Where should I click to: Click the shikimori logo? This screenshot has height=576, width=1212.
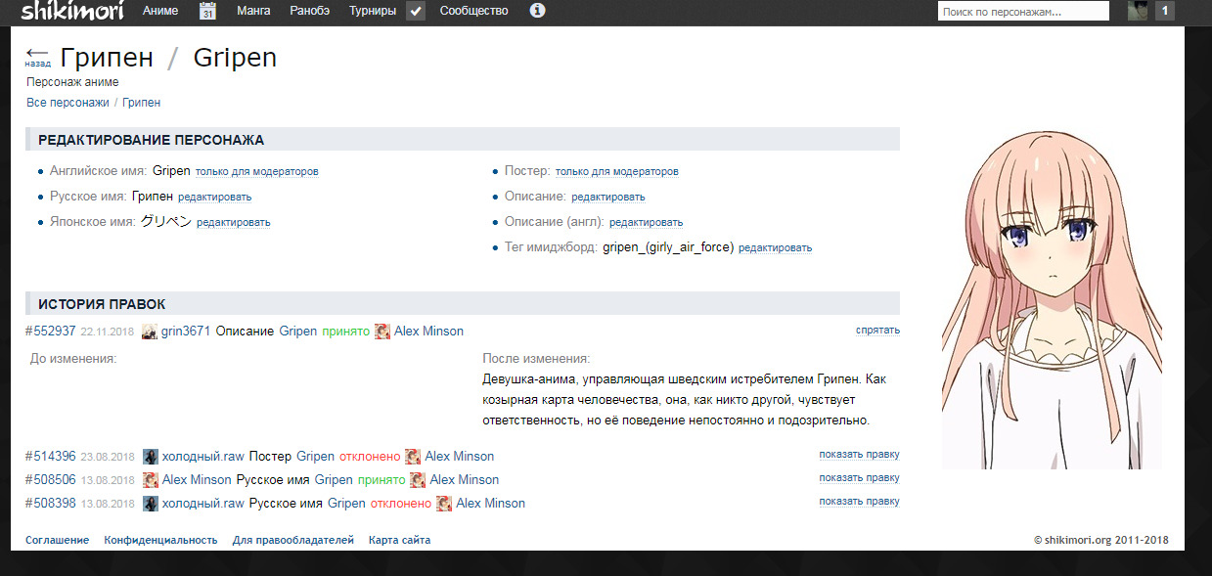[x=68, y=12]
